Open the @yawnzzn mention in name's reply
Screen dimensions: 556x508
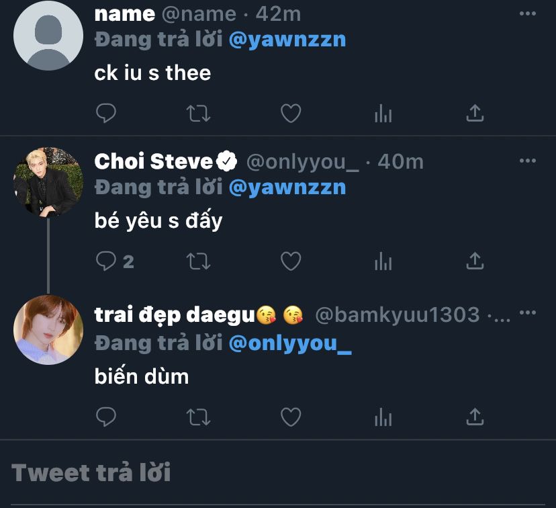pyautogui.click(x=287, y=39)
